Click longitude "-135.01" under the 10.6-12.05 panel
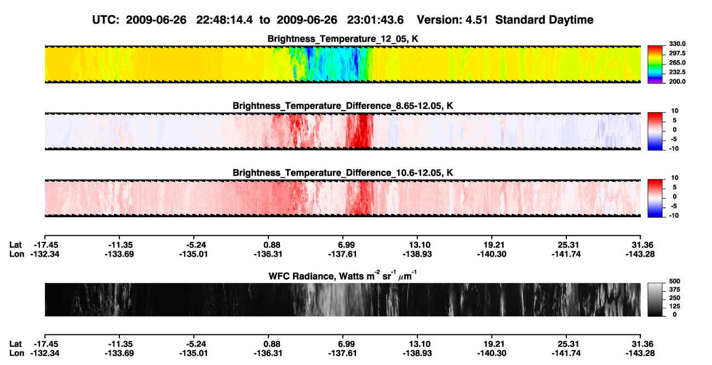The image size is (712, 365). tap(194, 254)
